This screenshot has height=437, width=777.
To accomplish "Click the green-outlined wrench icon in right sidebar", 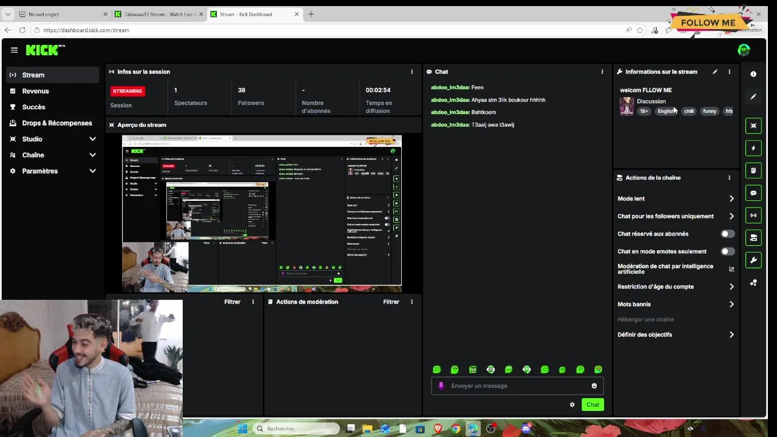I will 753,260.
